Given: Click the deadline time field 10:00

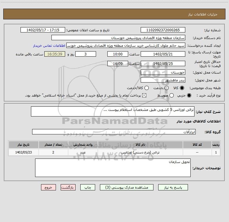Looking at the screenshot, I should pos(118,54).
